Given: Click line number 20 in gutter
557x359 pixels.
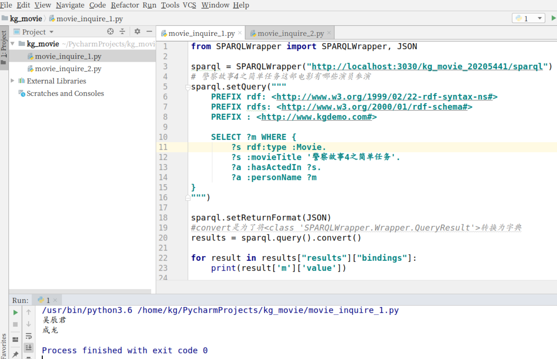Looking at the screenshot, I should (163, 238).
